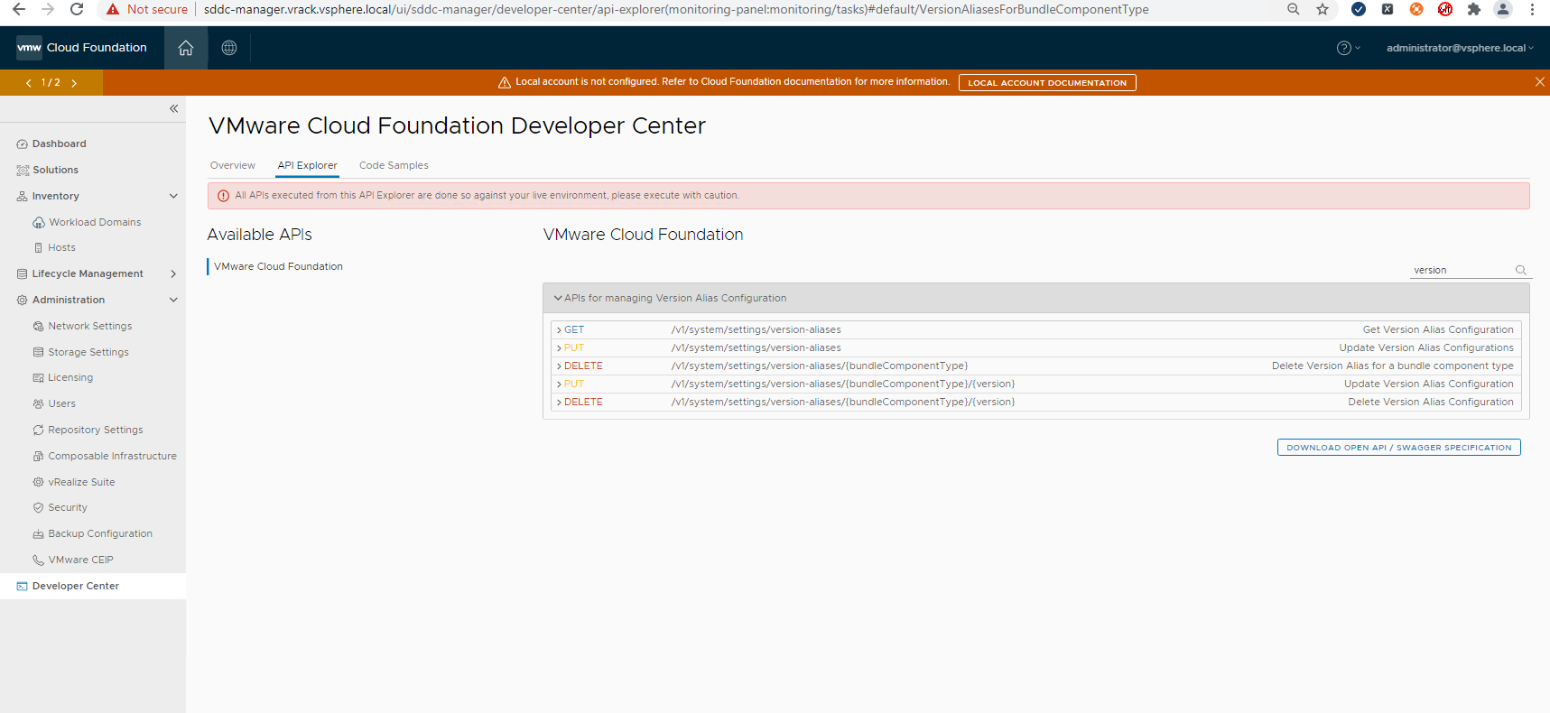The image size is (1550, 713).
Task: Expand Lifecycle Management section
Action: [173, 273]
